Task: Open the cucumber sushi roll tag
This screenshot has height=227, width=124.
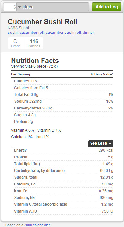Action: 63,33
